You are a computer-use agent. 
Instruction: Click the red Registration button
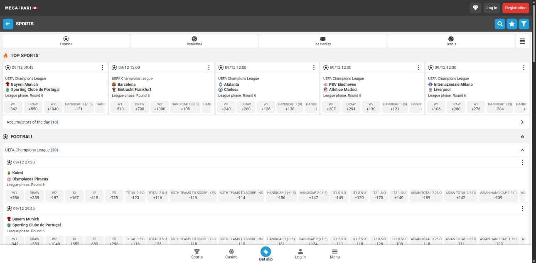coord(516,8)
